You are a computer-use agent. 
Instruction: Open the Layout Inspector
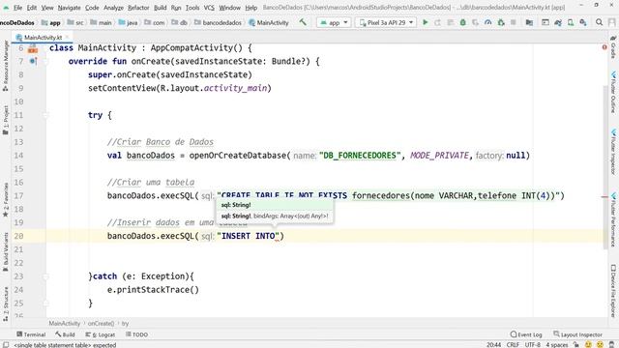click(x=577, y=334)
